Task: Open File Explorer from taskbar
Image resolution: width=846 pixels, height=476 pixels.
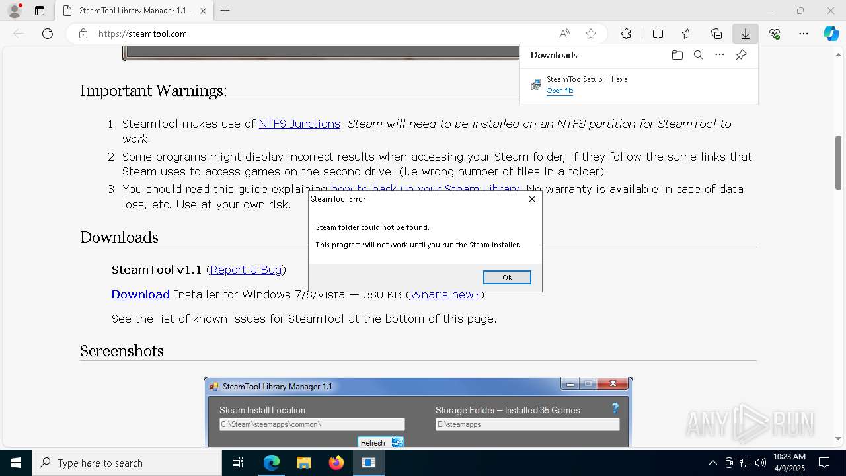Action: click(x=303, y=463)
